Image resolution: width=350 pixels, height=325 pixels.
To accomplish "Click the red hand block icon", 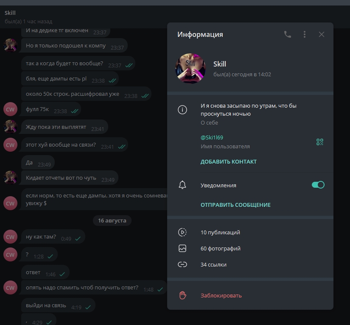I will pos(182,295).
